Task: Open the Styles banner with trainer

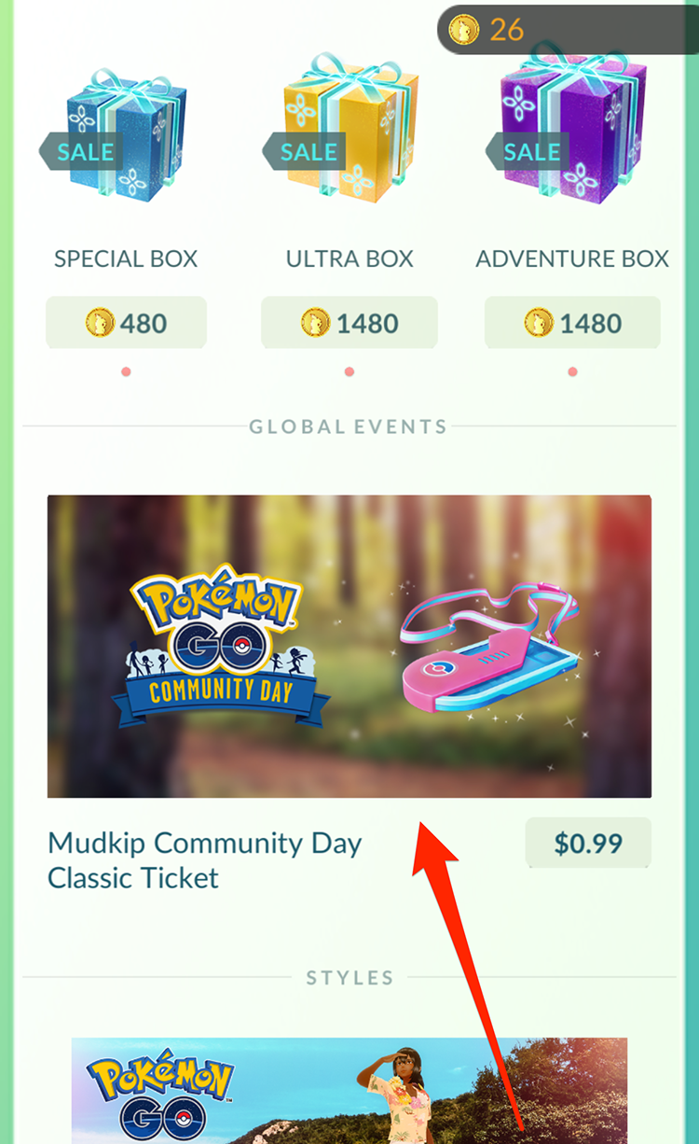Action: [349, 1091]
